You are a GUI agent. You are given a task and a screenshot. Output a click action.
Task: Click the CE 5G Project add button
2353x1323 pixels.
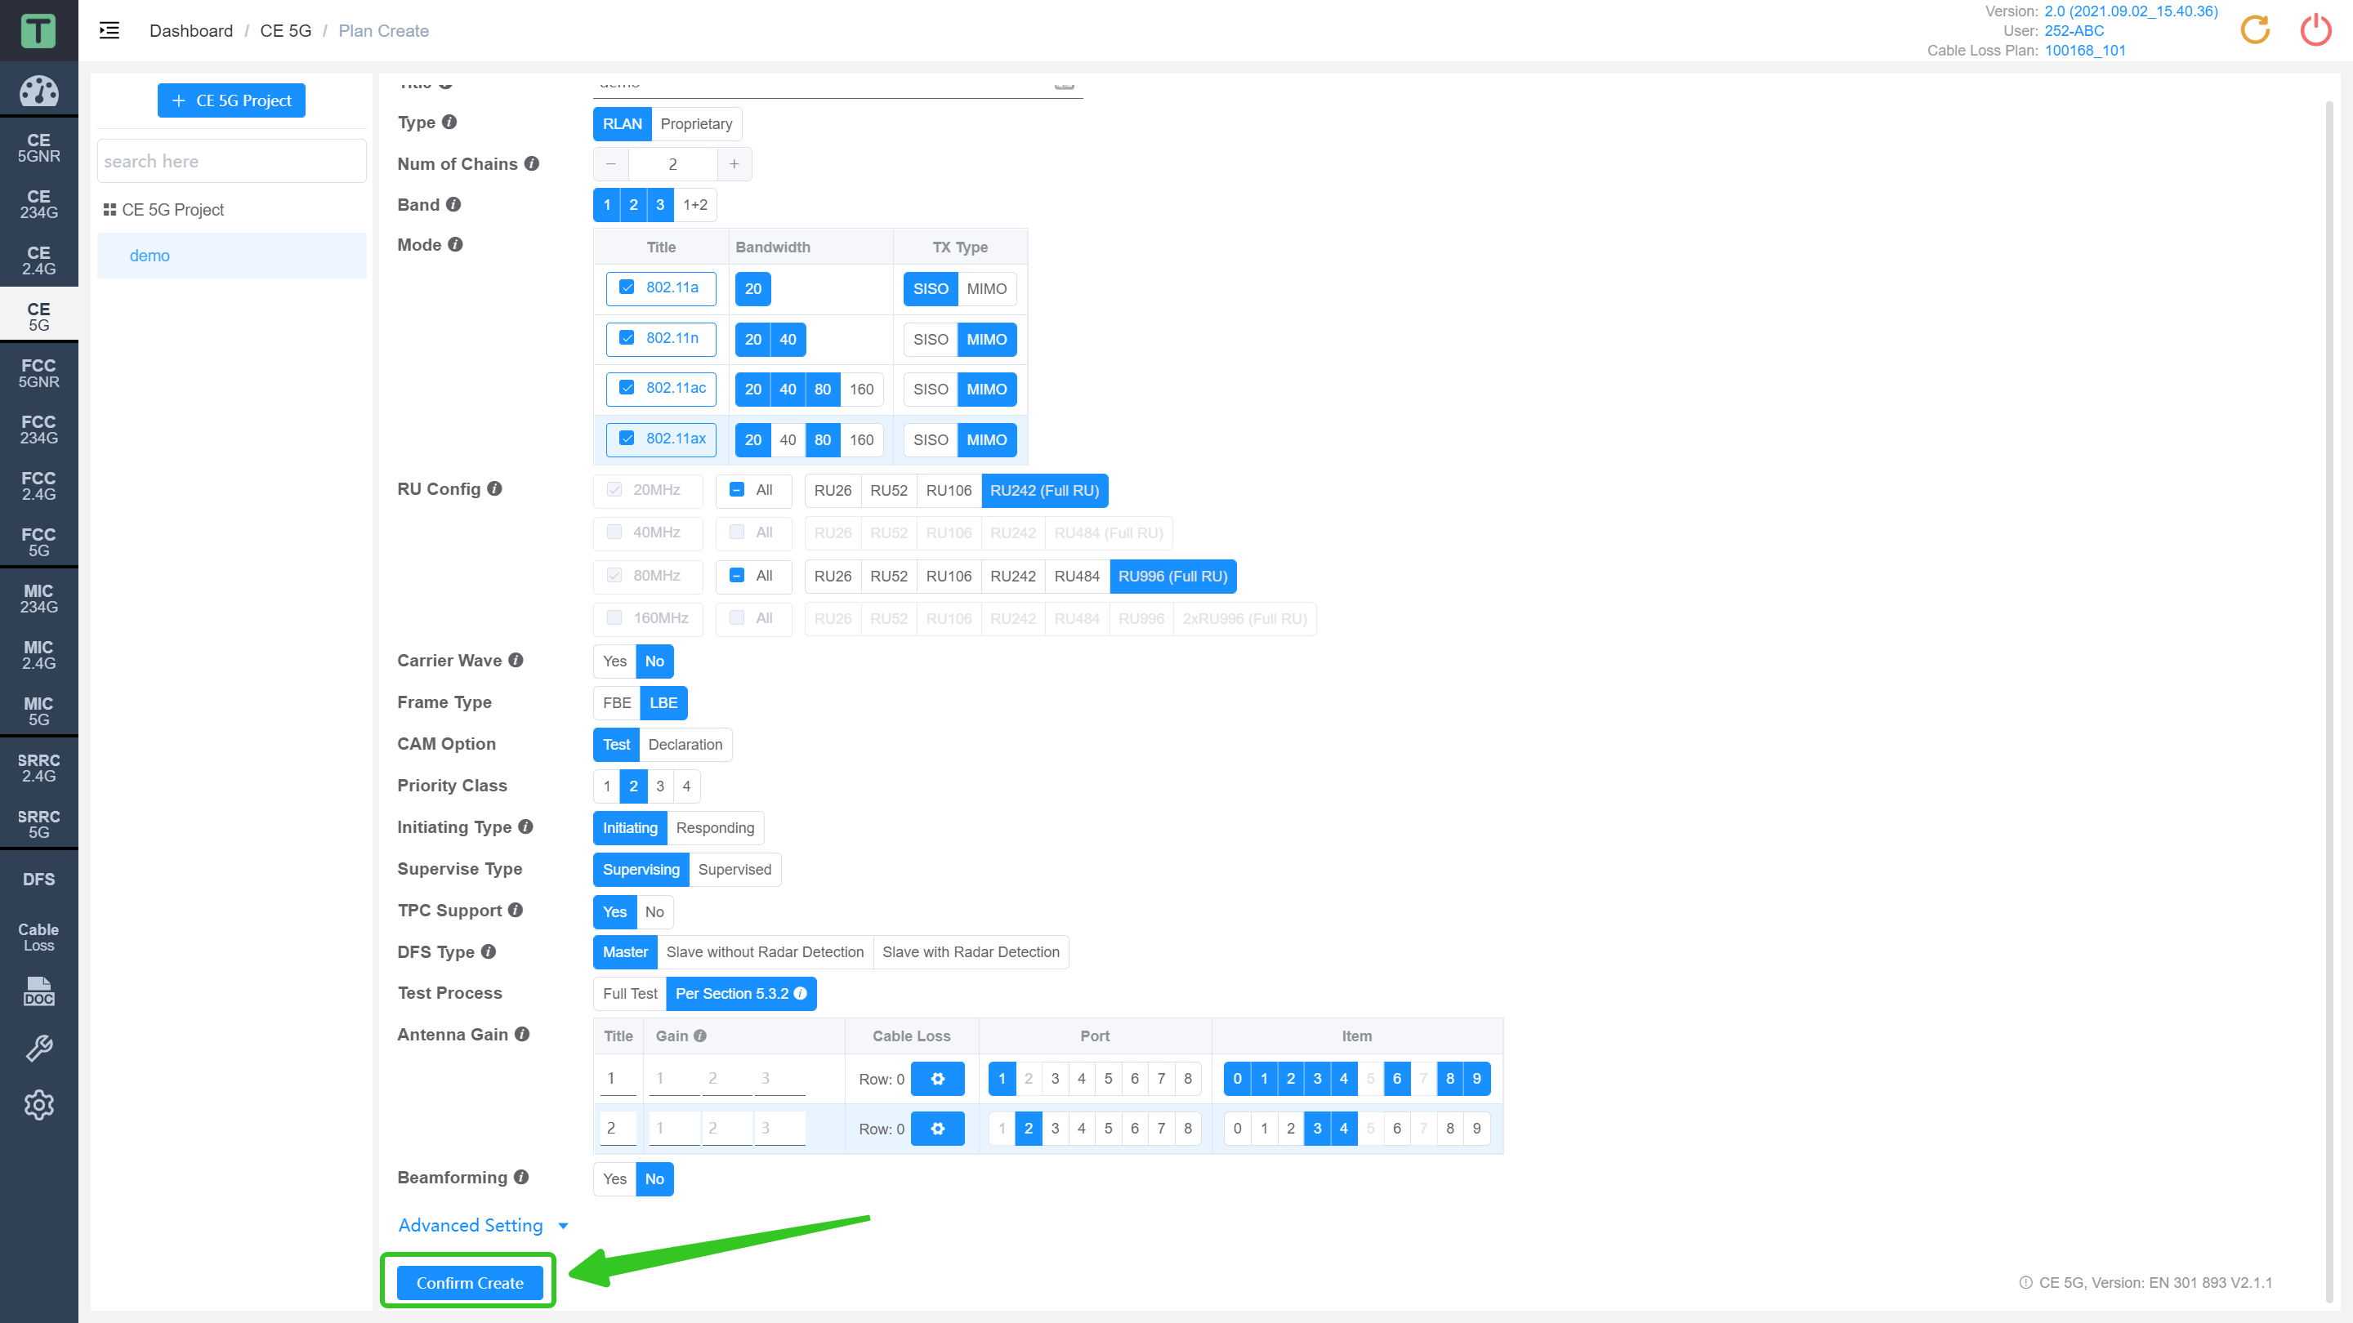(x=231, y=99)
